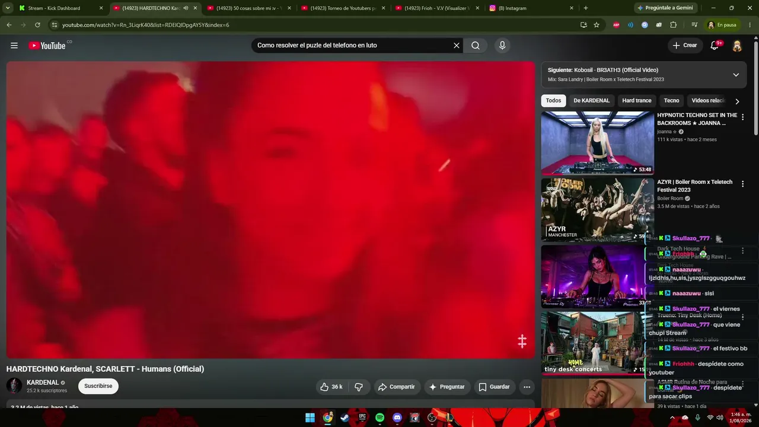Screen dimensions: 759x427
Task: Reload the current page
Action: 37,25
